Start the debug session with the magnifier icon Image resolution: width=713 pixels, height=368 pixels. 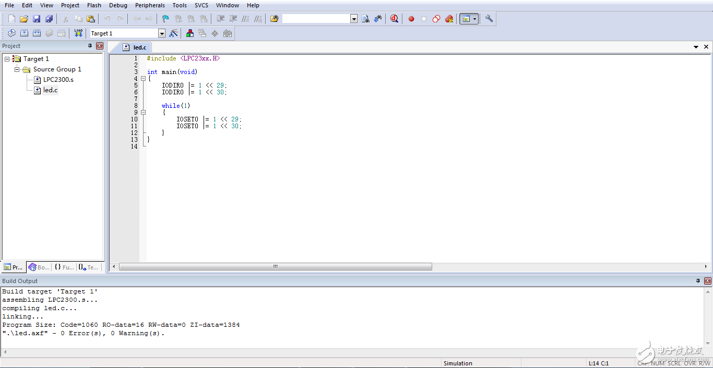394,19
